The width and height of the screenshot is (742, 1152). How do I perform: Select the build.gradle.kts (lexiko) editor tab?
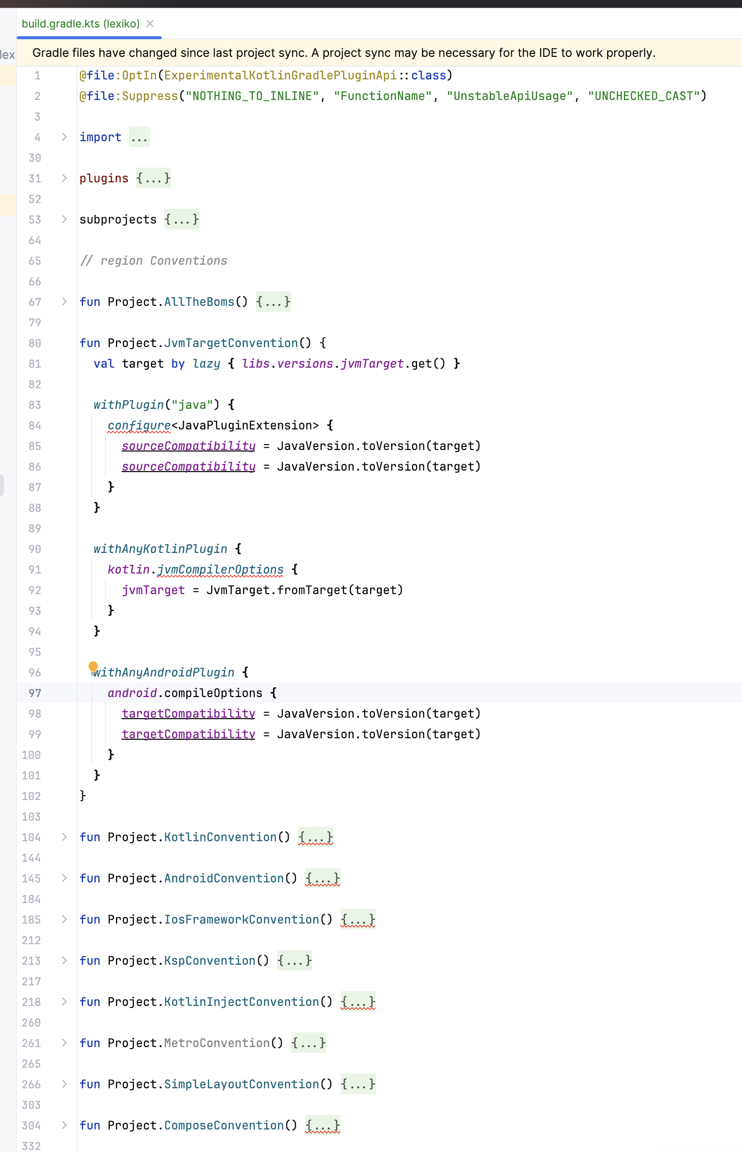80,24
